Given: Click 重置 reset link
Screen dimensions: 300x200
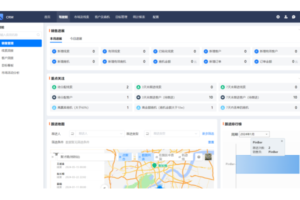Looking at the screenshot, I should [211, 142].
